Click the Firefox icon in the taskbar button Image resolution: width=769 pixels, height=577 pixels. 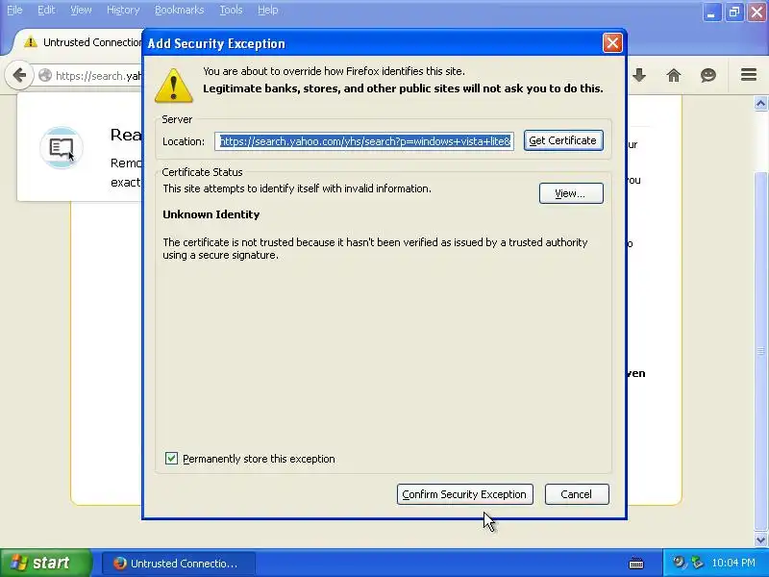tap(119, 563)
